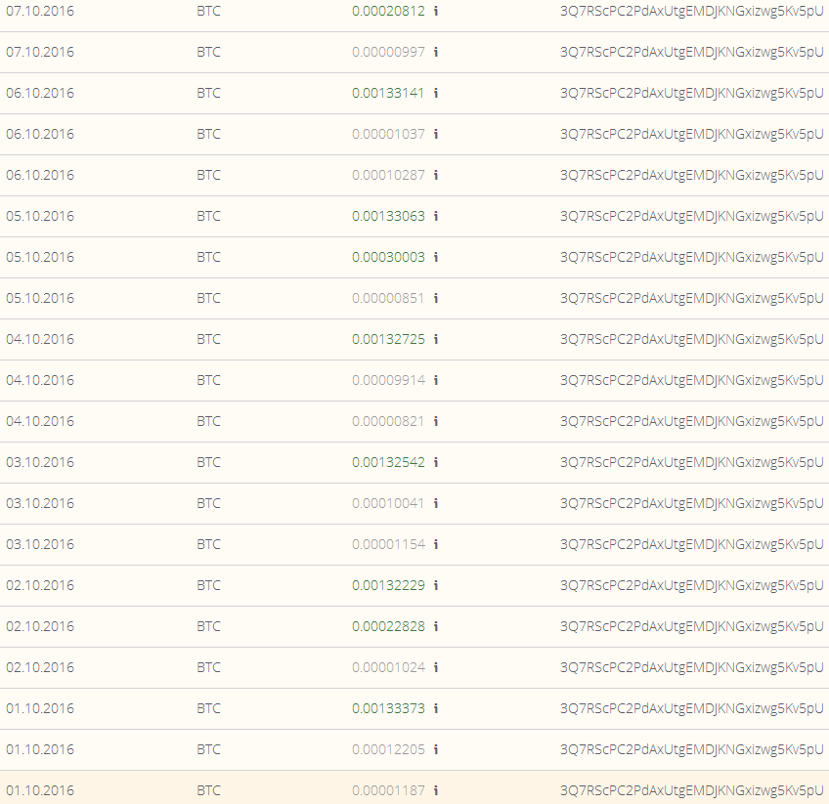Select date 04.10.2016 in 0.00009914 row
Image resolution: width=829 pixels, height=804 pixels.
[40, 380]
